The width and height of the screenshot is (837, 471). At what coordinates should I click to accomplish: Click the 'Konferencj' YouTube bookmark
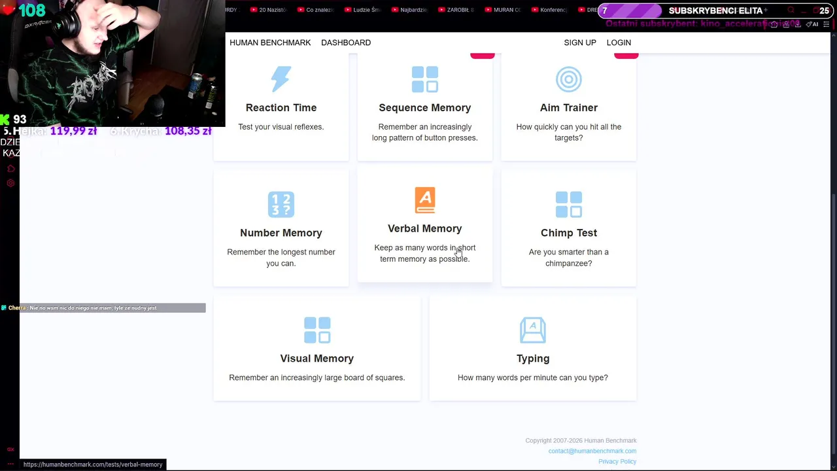[550, 10]
